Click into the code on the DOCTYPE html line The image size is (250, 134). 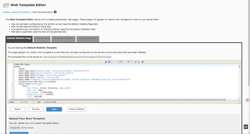coord(22,64)
